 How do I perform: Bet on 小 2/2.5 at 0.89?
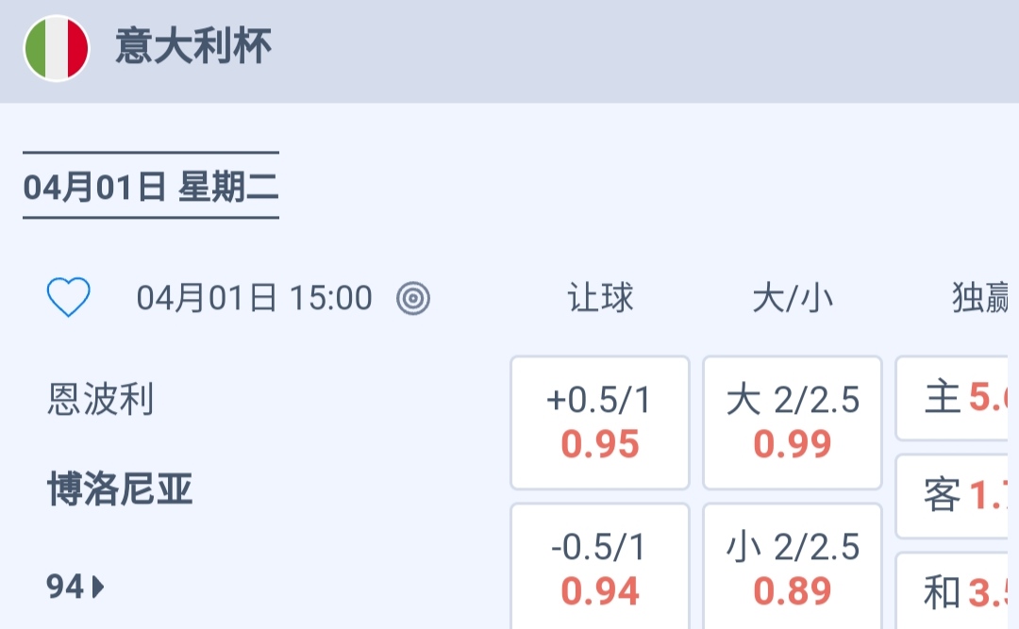(793, 569)
